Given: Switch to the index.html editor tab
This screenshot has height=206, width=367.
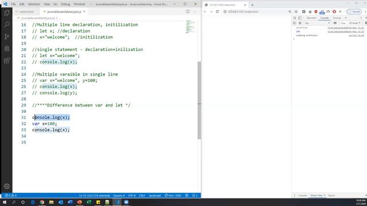Looking at the screenshot, I should click(26, 11).
